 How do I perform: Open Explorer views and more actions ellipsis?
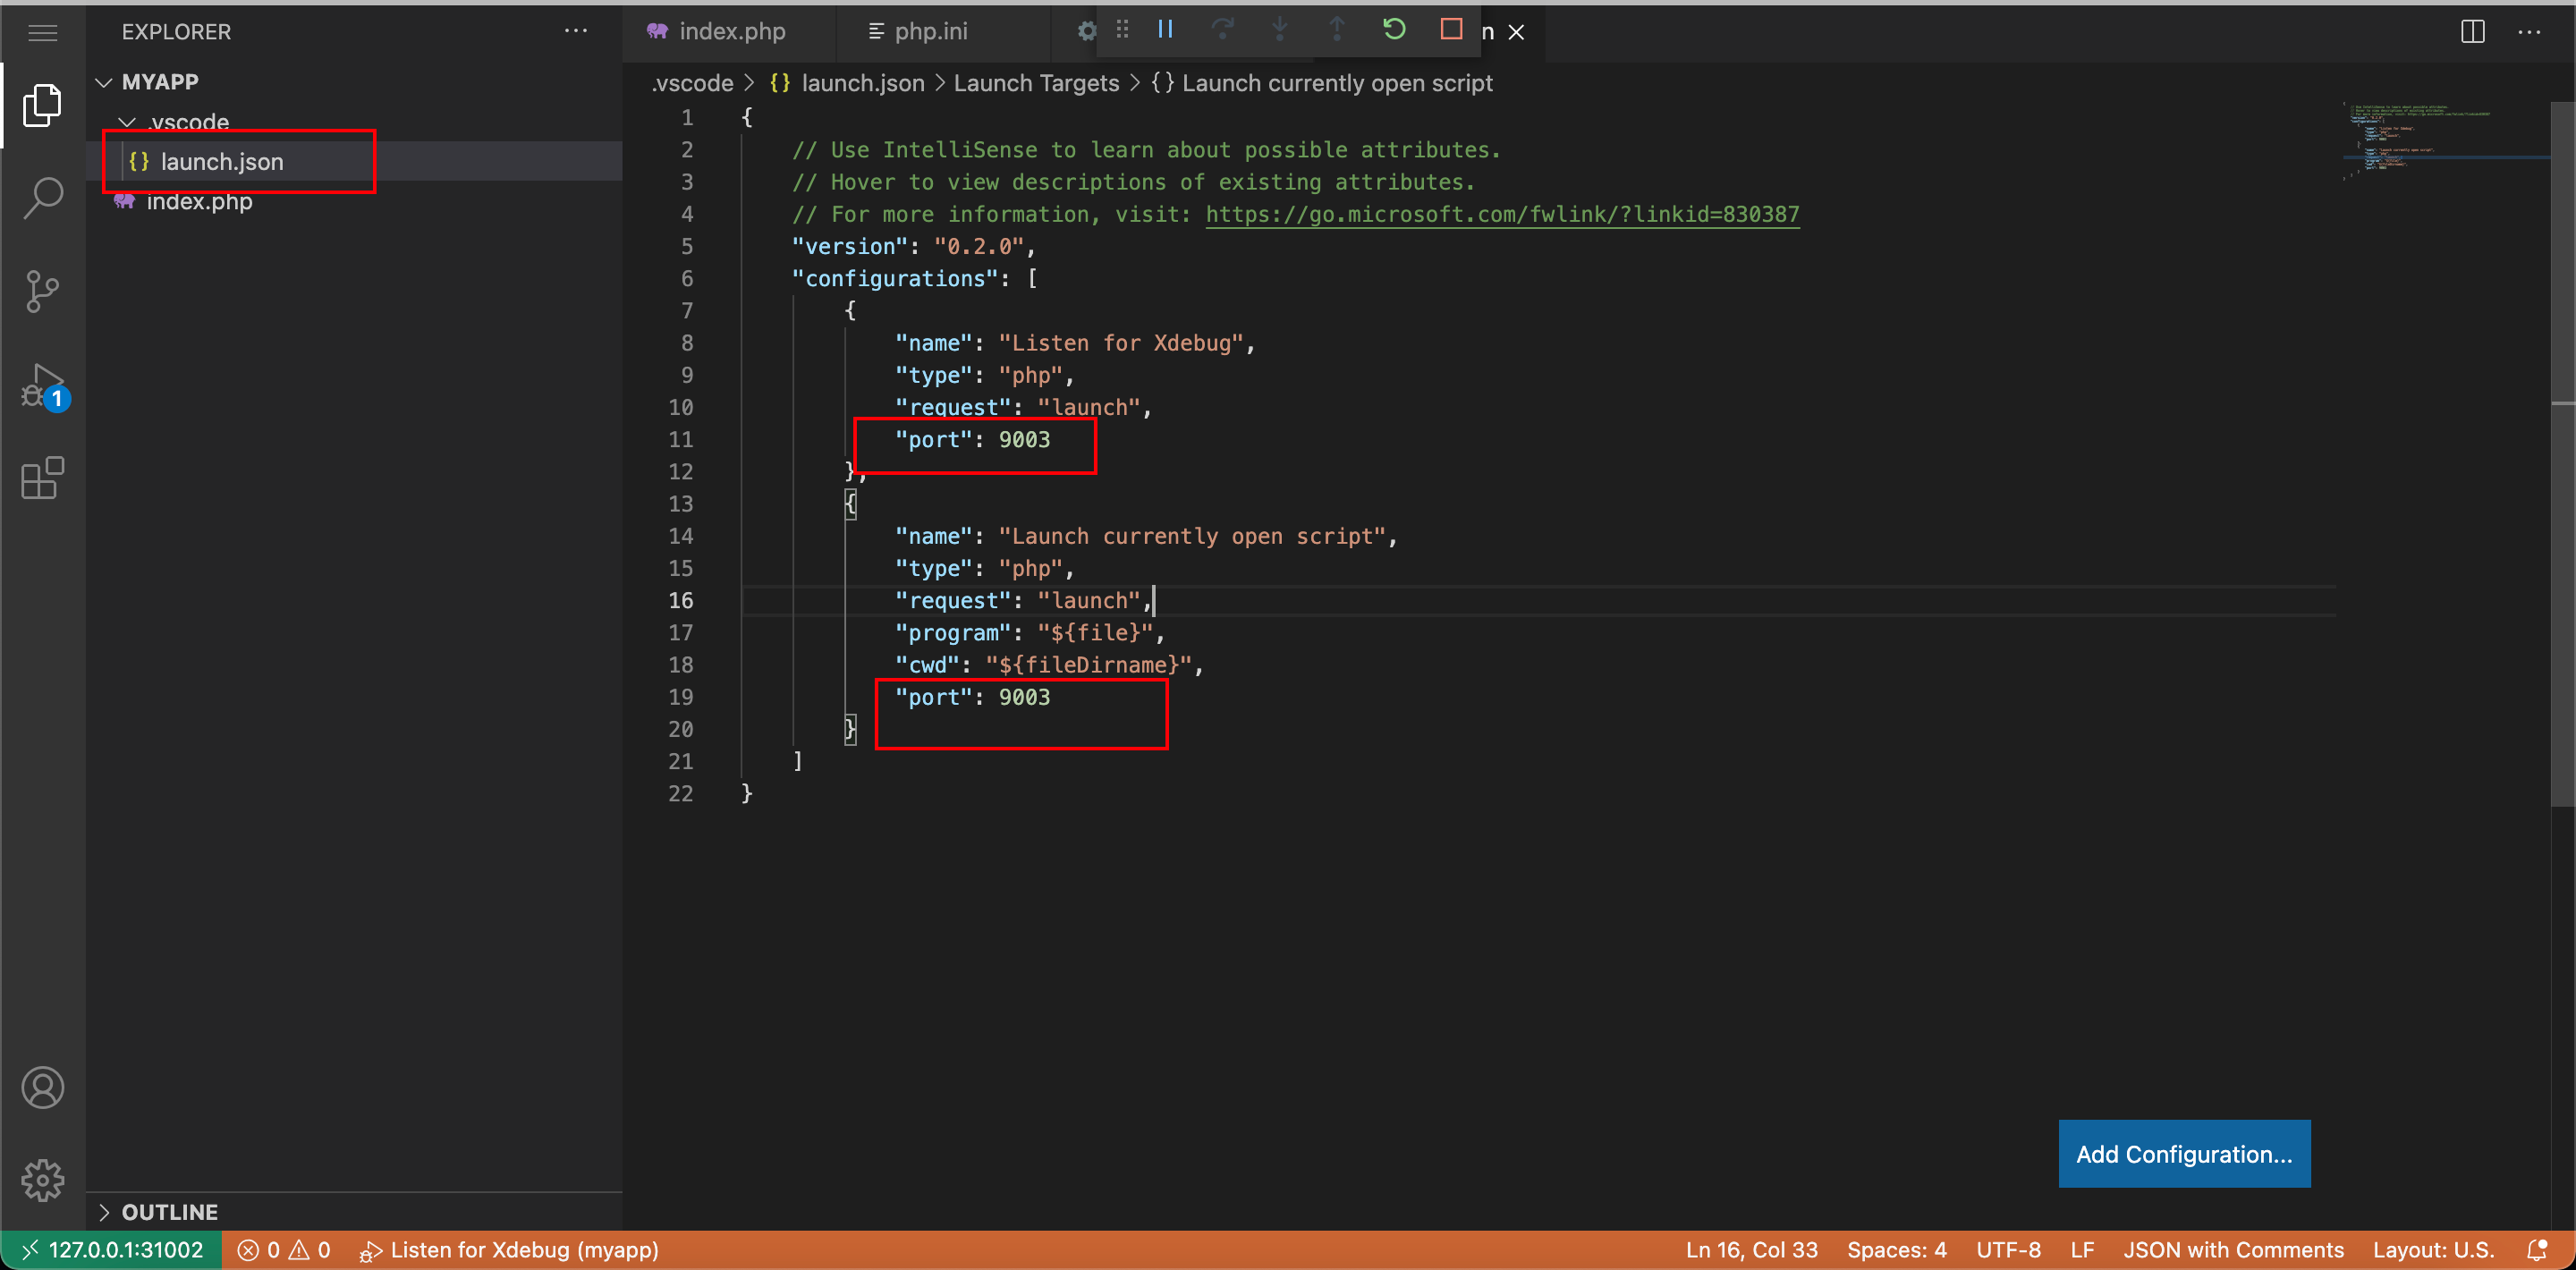click(x=575, y=31)
